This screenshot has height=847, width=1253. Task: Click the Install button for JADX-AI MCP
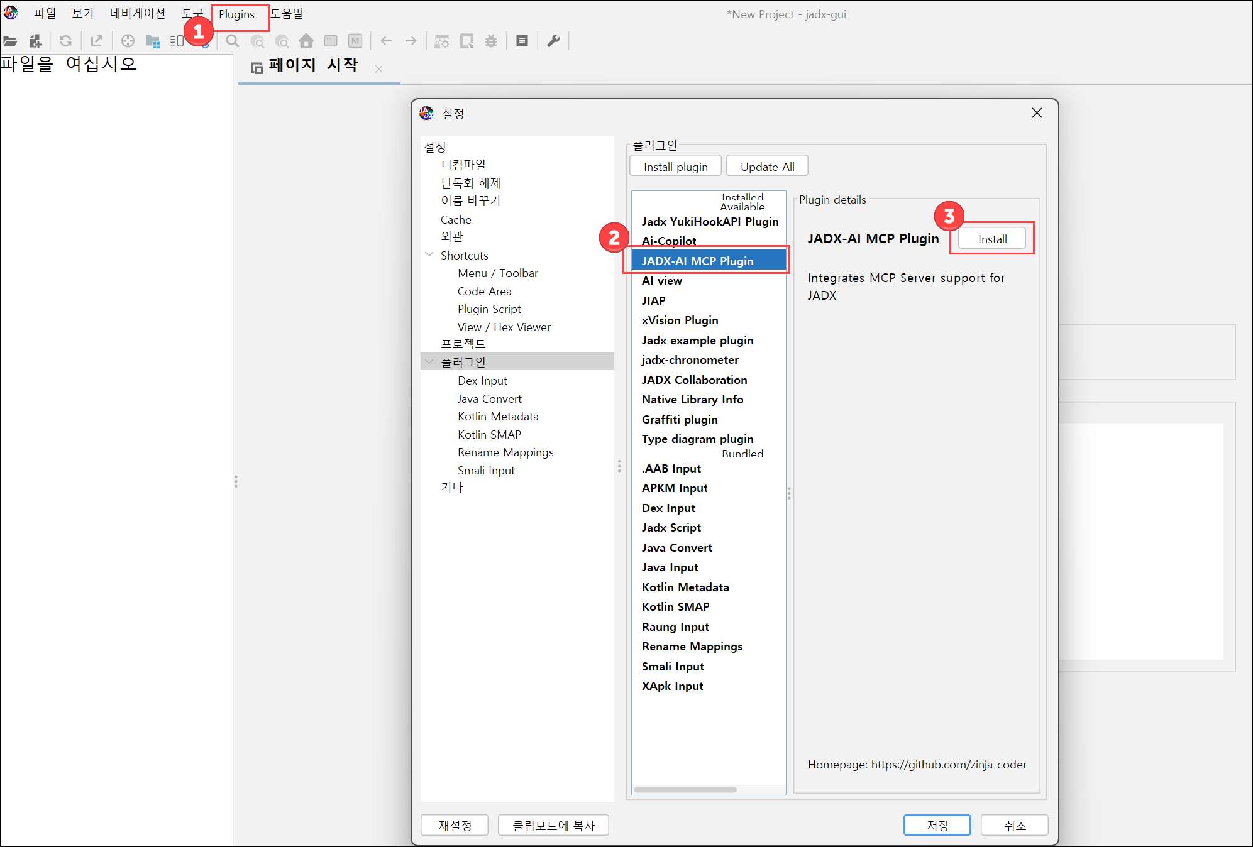(991, 239)
